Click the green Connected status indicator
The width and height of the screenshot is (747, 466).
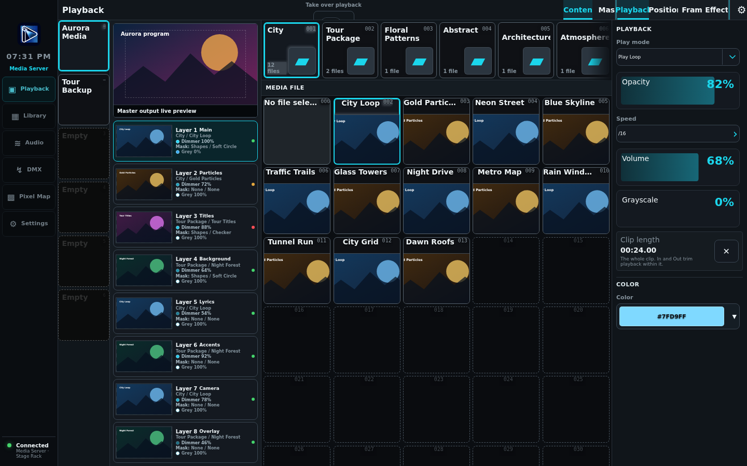click(9, 445)
